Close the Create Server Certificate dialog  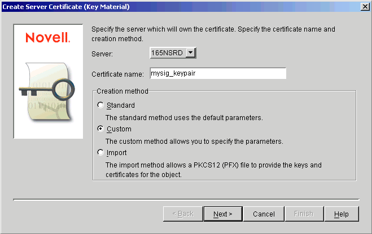[x=365, y=6]
